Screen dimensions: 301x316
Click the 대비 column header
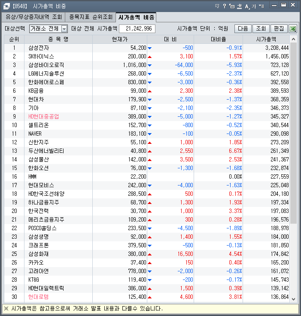pyautogui.click(x=170, y=39)
